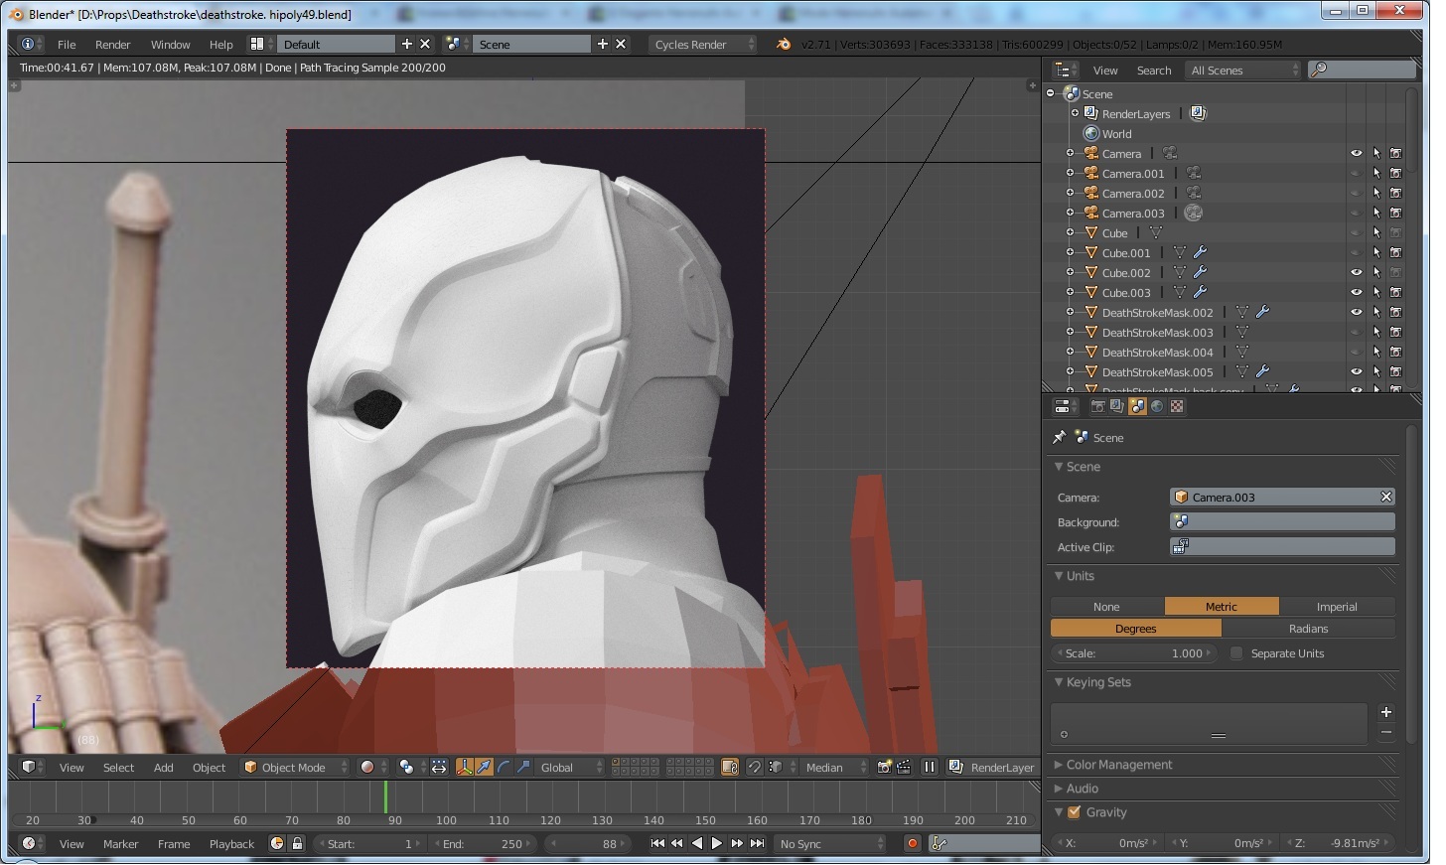Select the rotate manipulator arc icon
The width and height of the screenshot is (1446, 865).
[x=505, y=767]
